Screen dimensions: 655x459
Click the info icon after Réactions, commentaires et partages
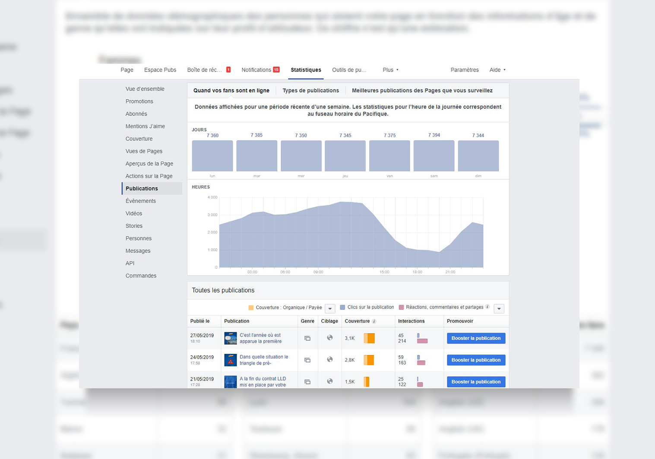(487, 307)
